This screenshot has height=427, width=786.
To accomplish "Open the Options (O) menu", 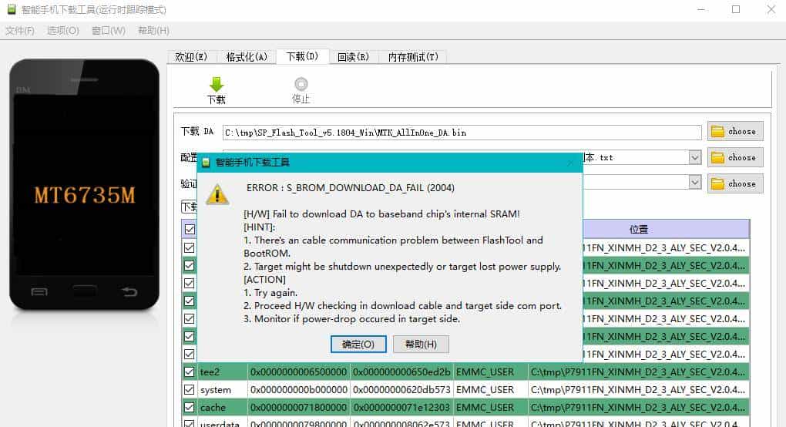I will coord(63,31).
